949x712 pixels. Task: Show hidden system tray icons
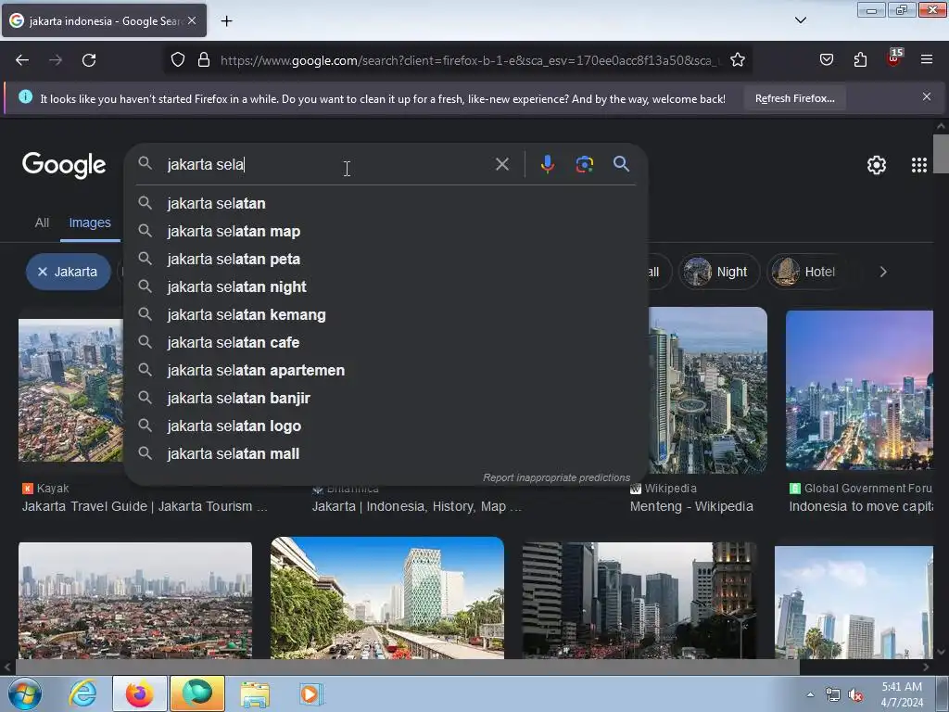[810, 694]
